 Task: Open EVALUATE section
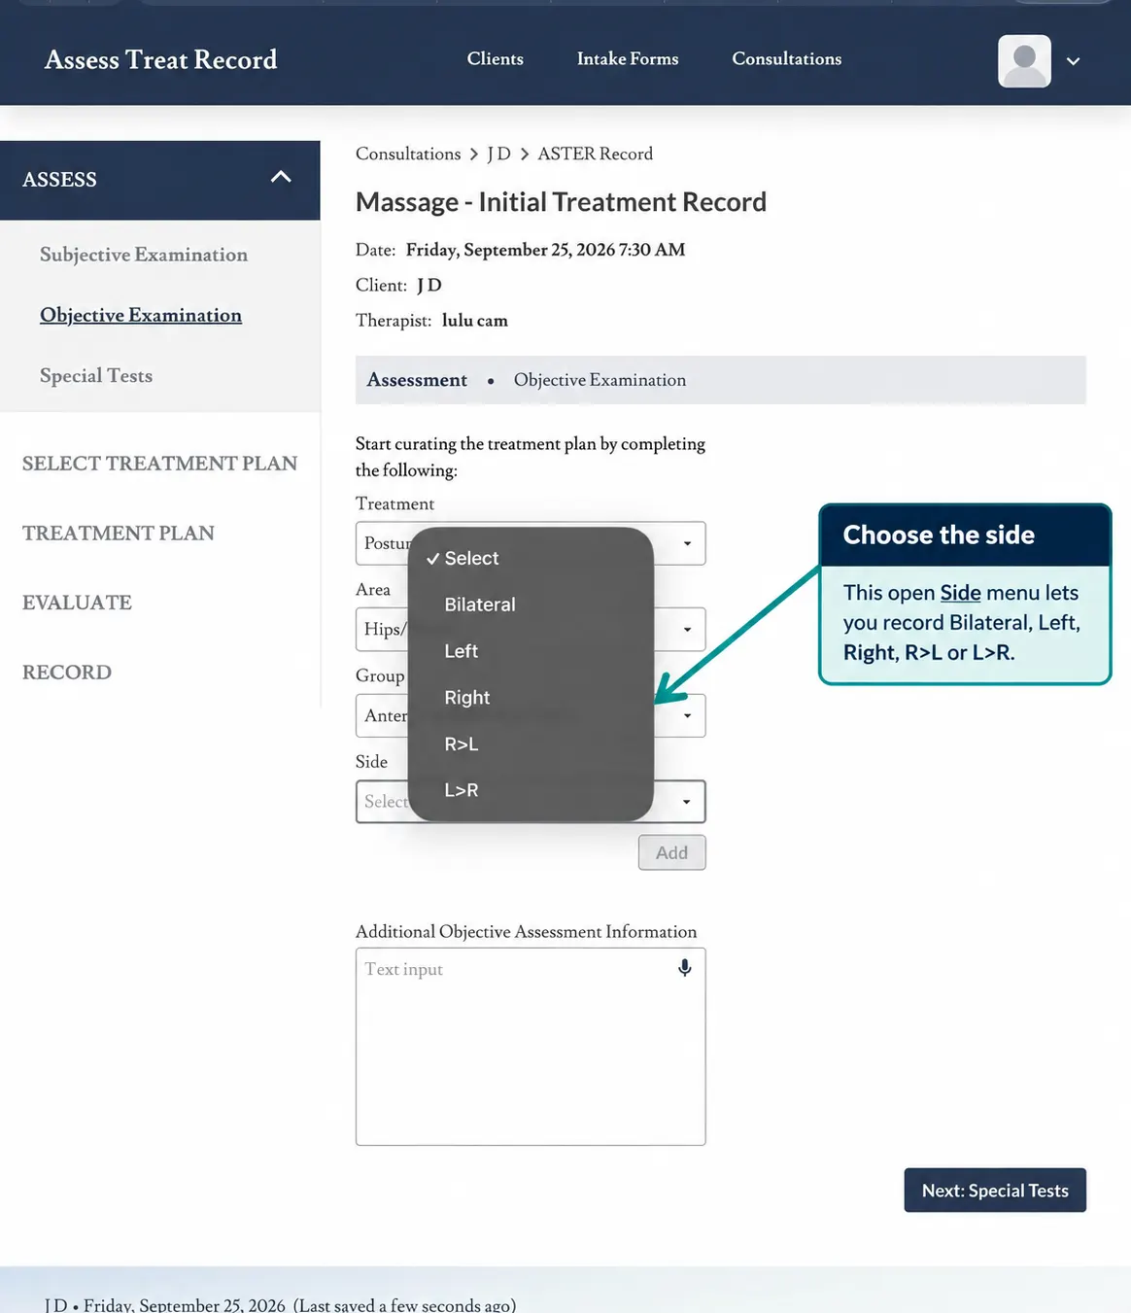coord(77,603)
